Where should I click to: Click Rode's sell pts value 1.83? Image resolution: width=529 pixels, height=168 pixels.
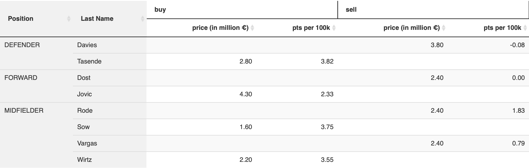[518, 111]
